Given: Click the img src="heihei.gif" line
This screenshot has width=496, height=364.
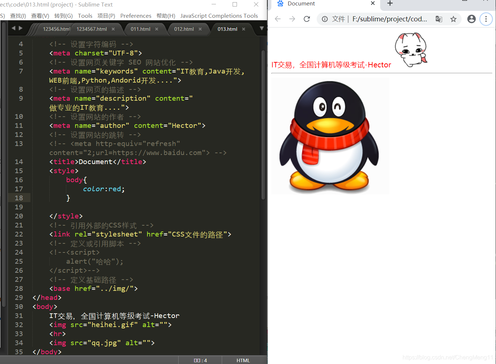Looking at the screenshot, I should (111, 325).
